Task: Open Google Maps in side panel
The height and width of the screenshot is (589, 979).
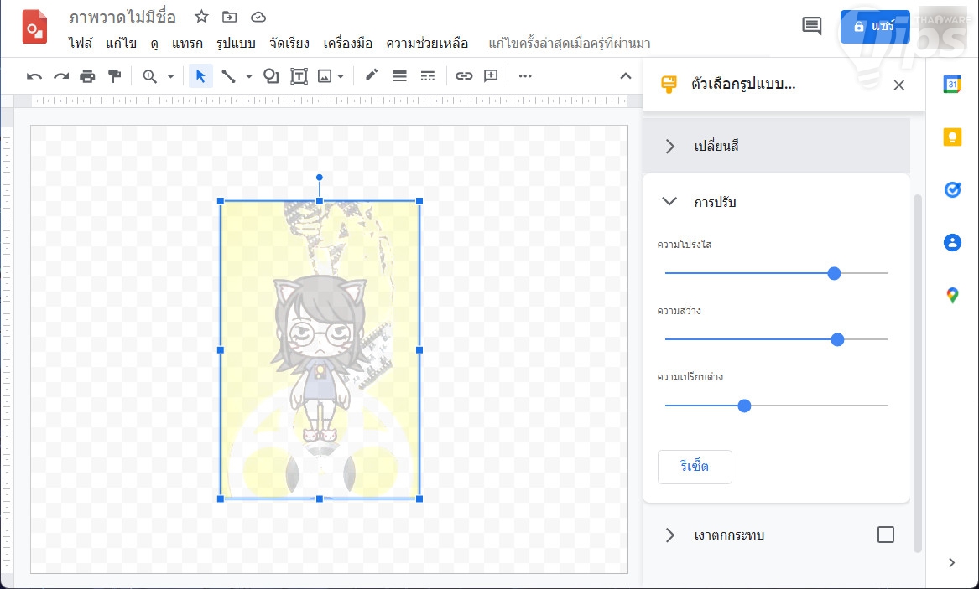Action: (952, 296)
